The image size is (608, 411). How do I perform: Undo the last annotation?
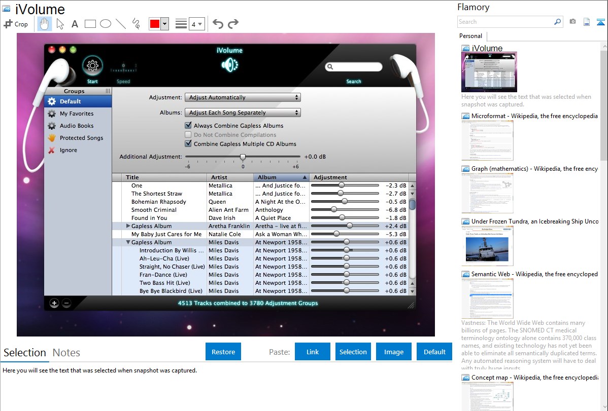click(x=218, y=24)
